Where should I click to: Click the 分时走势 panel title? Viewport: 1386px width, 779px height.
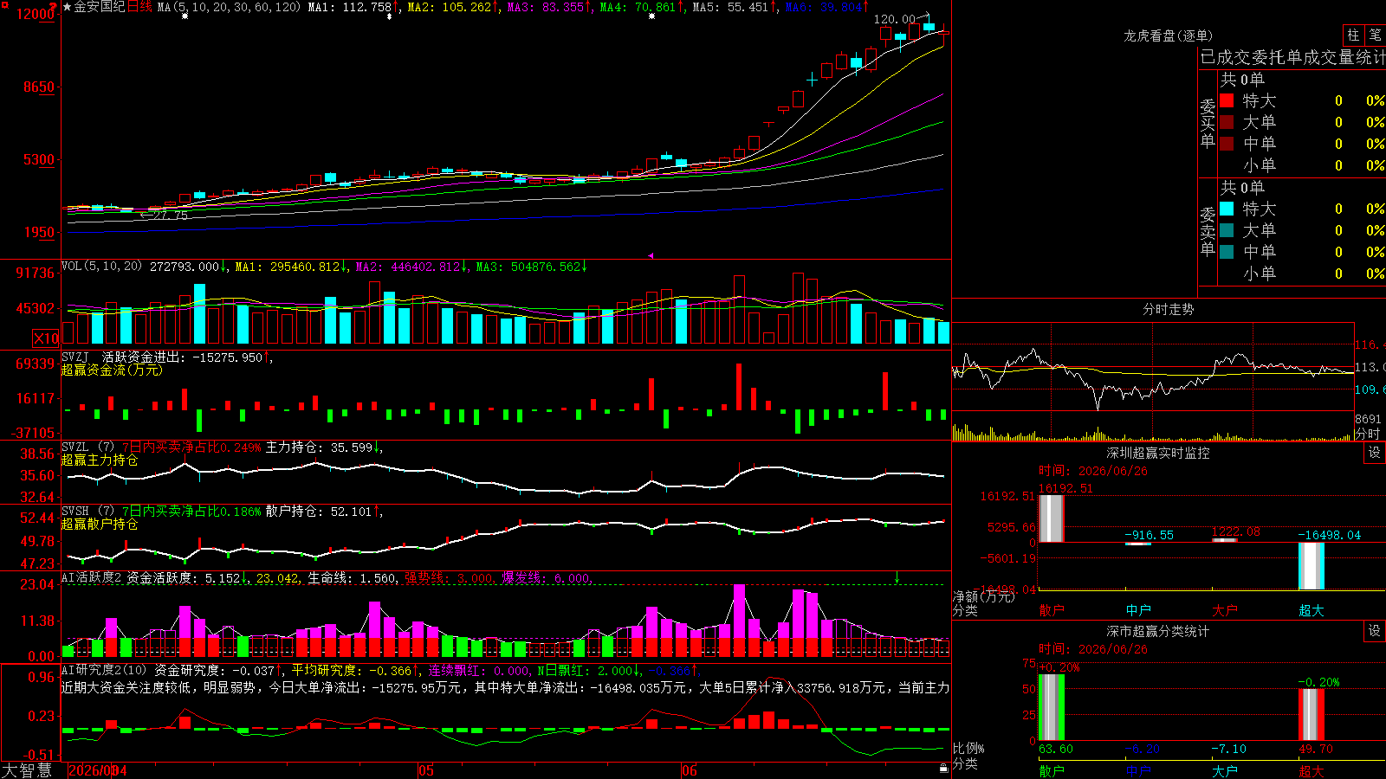(1168, 309)
